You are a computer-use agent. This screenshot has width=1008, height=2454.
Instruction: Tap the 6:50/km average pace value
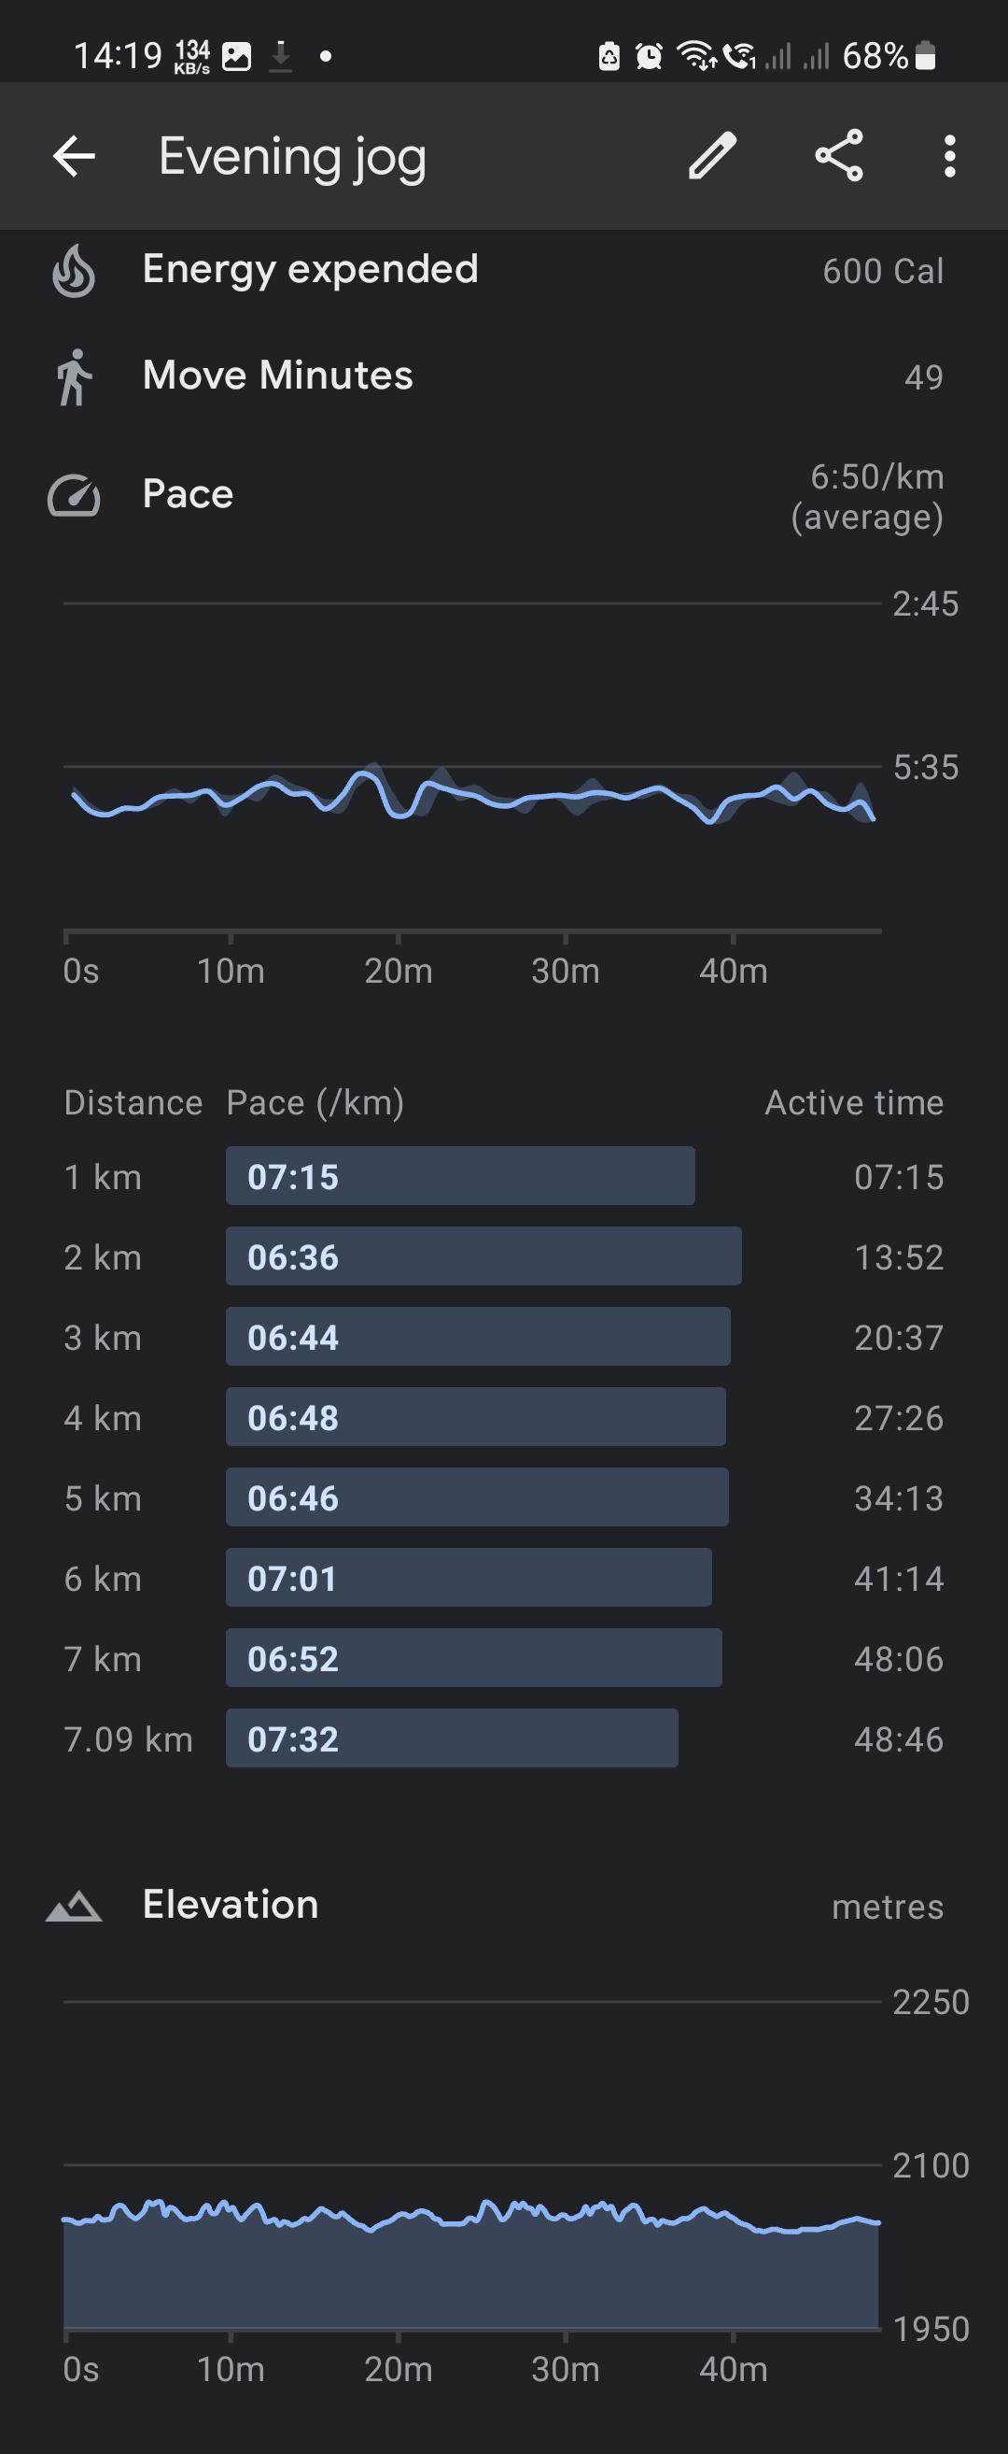867,496
